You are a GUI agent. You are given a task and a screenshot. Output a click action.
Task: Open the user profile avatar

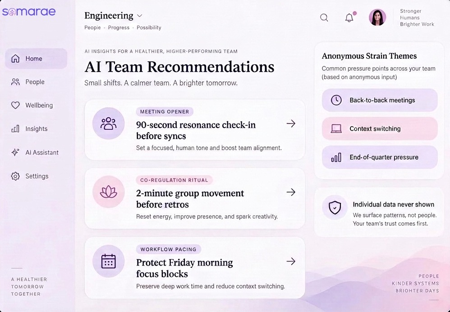pyautogui.click(x=377, y=17)
